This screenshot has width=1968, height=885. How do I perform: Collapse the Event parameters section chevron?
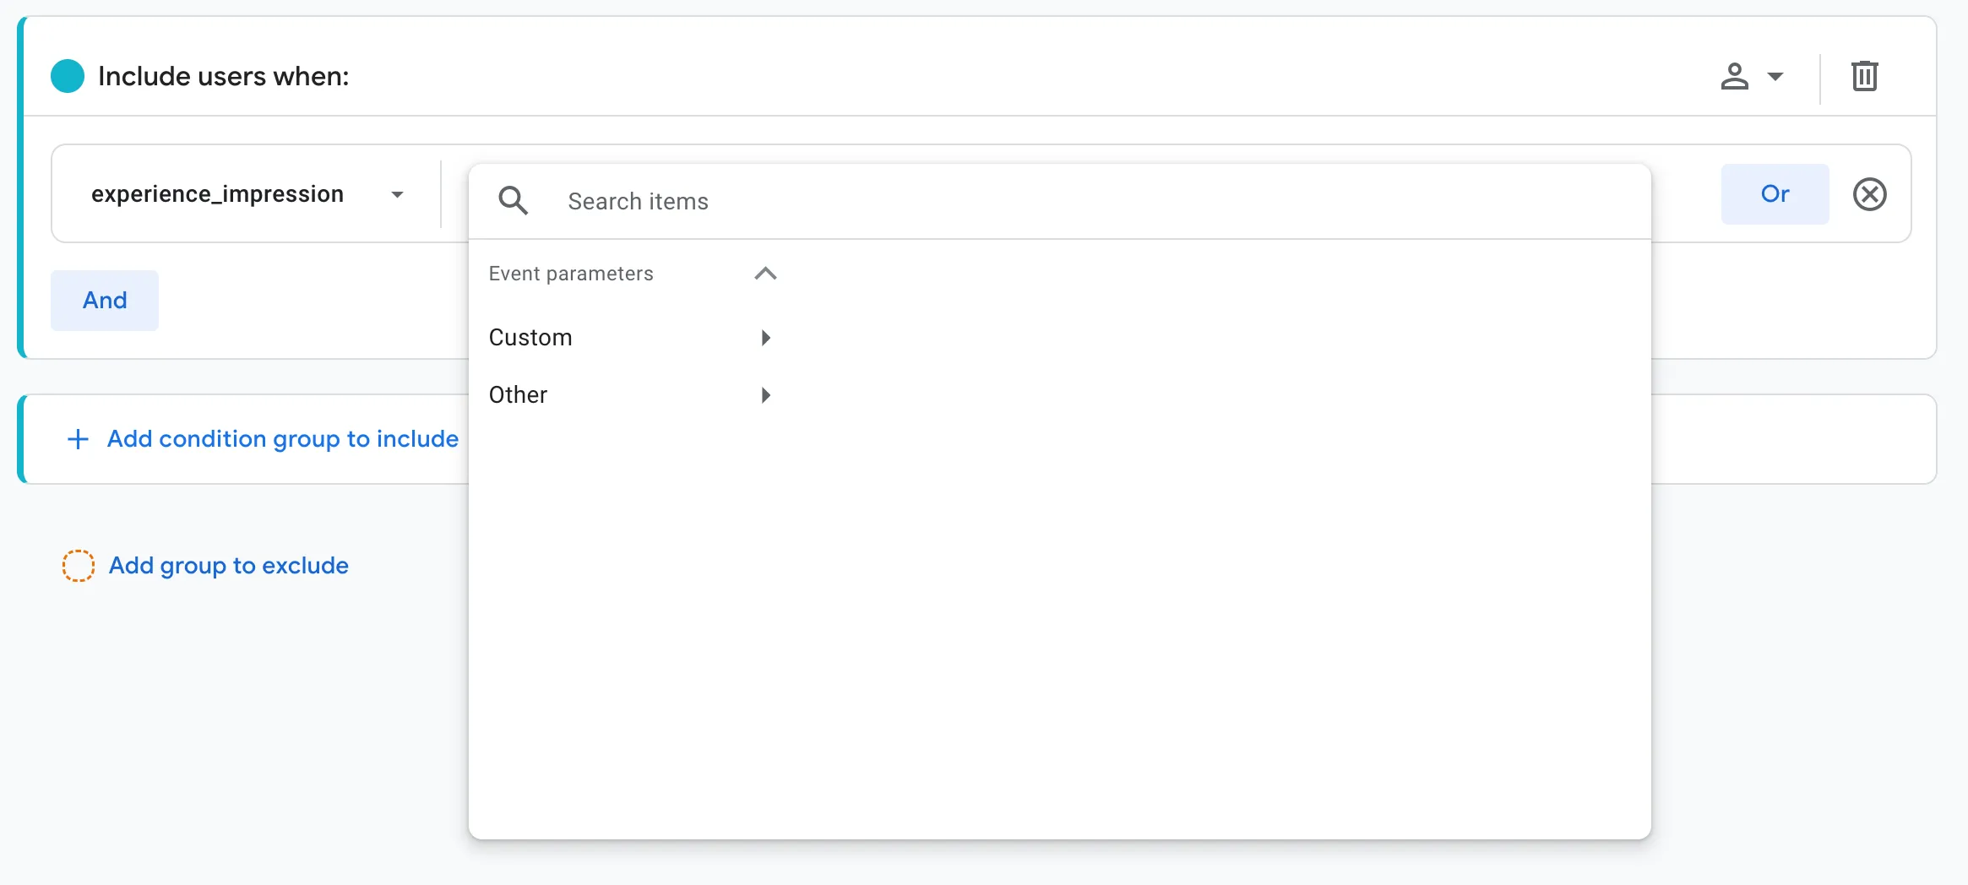[x=765, y=274]
